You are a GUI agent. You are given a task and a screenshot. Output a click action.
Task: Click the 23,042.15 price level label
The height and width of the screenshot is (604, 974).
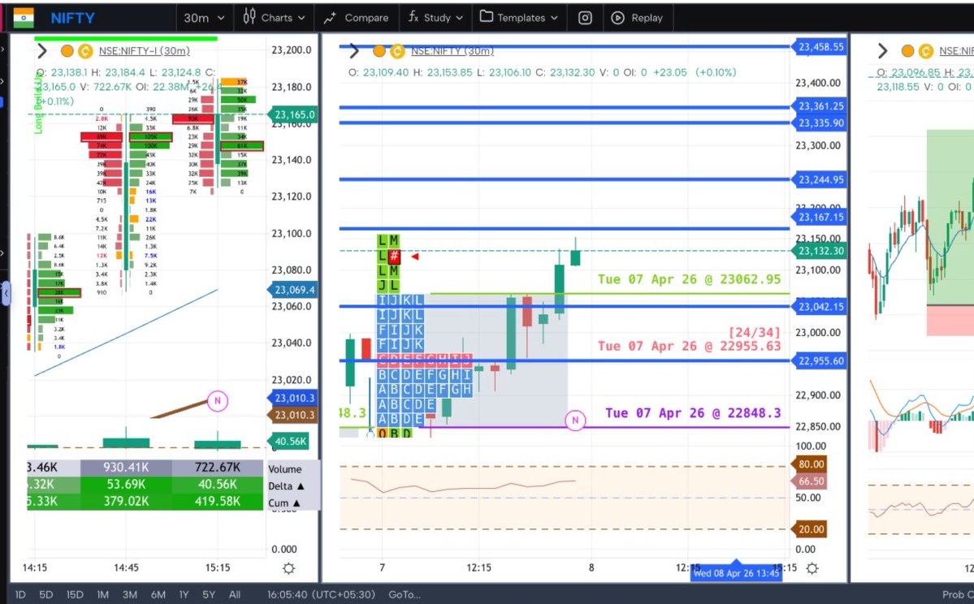click(820, 307)
